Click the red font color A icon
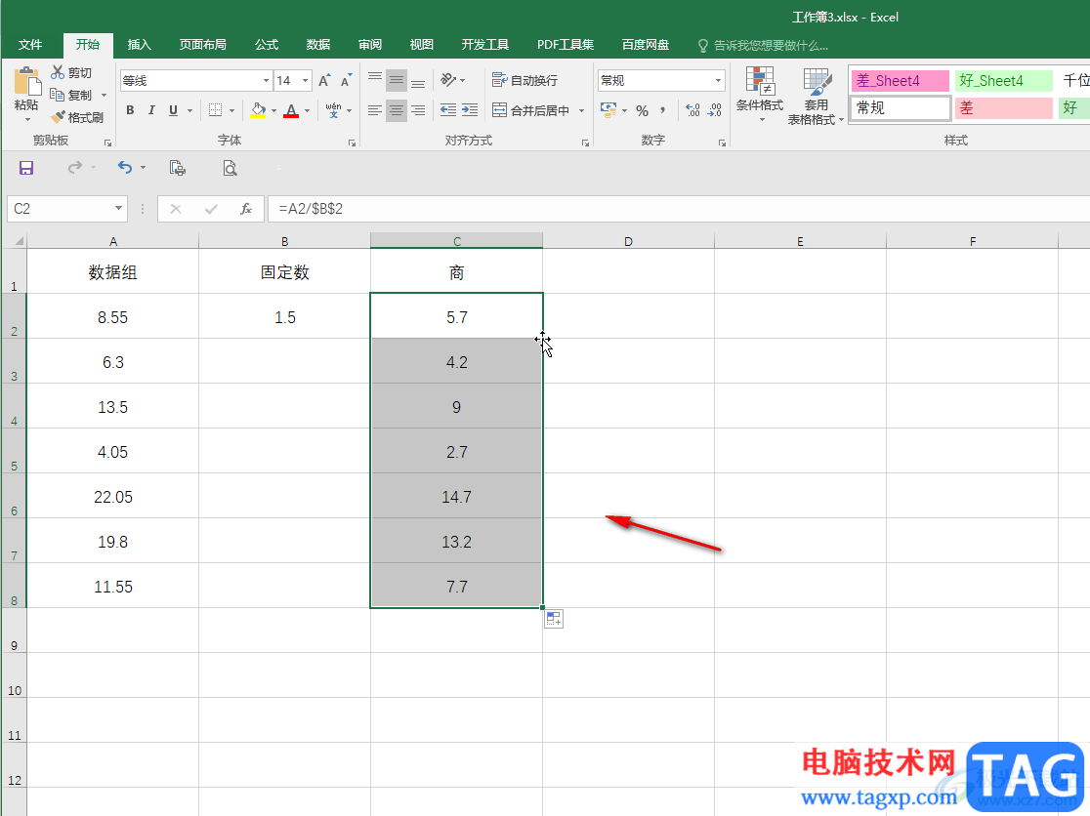1090x816 pixels. point(291,110)
